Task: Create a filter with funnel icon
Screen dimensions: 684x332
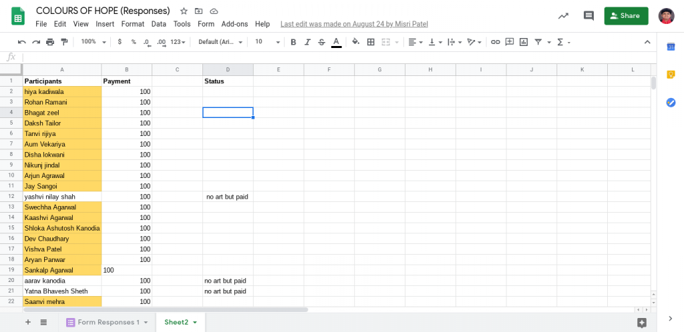Action: coord(538,42)
